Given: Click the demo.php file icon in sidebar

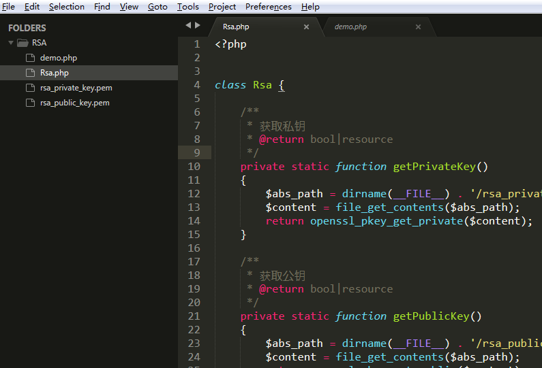Looking at the screenshot, I should pos(29,58).
